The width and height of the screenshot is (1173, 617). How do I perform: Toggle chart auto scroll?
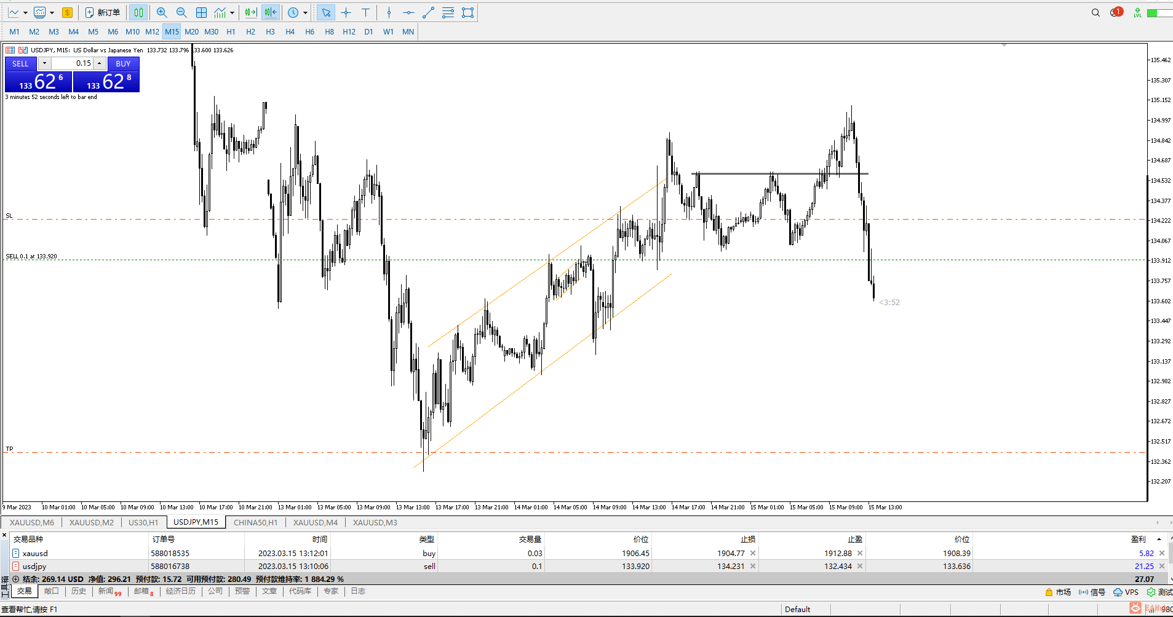click(x=251, y=12)
